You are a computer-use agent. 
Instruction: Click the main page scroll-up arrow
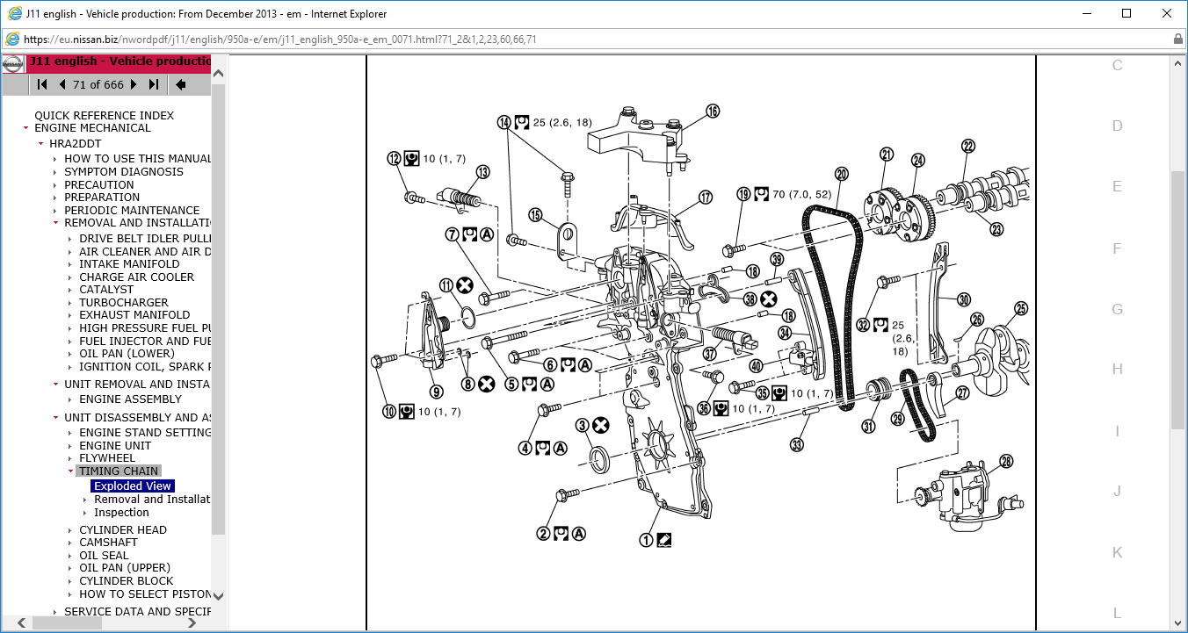click(x=1179, y=63)
